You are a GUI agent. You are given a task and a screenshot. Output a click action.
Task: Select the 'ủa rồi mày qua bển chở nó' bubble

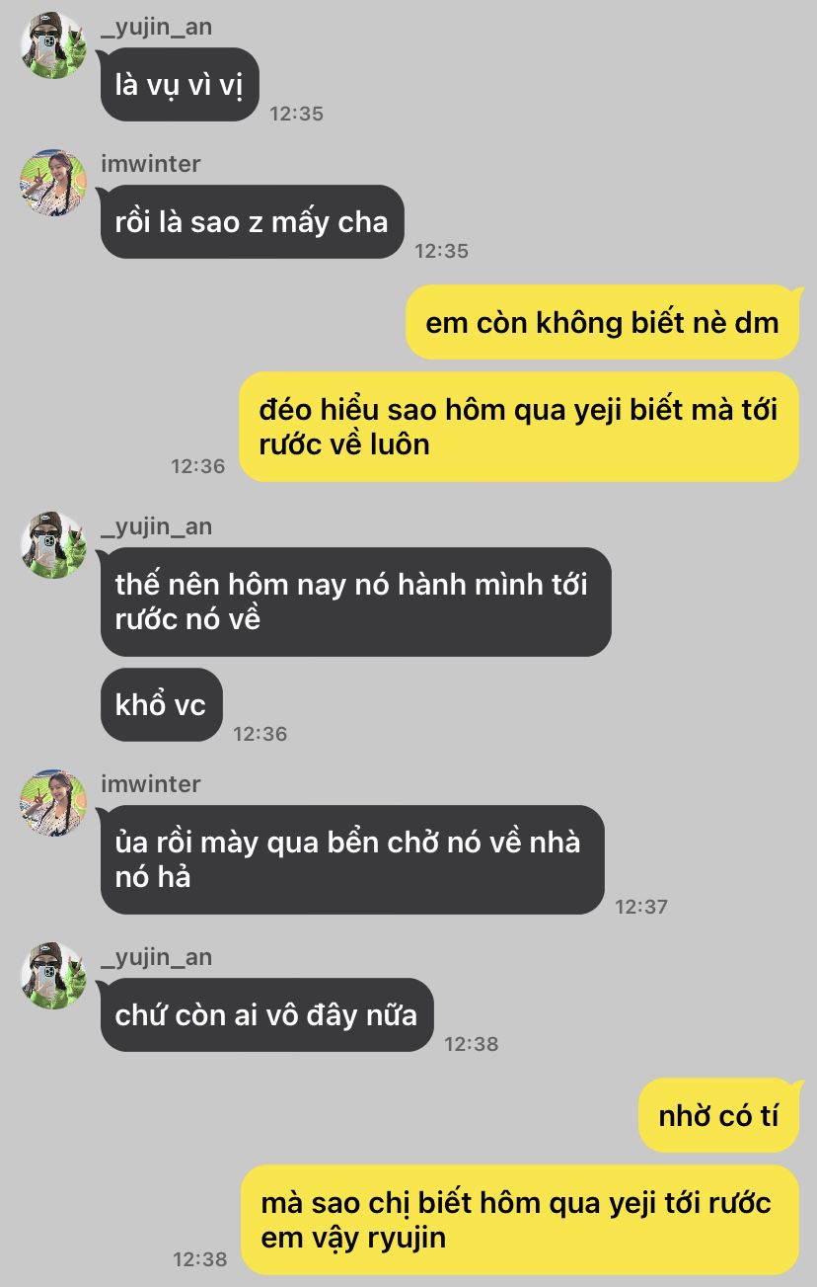pos(352,859)
